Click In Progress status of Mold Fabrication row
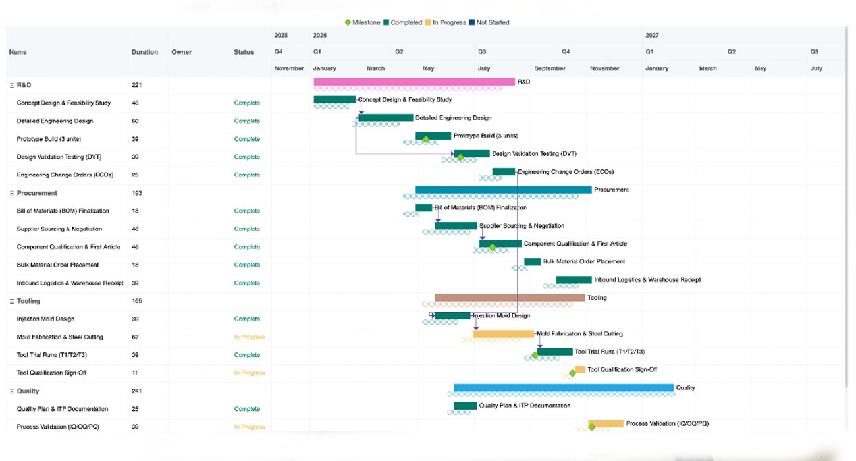Screen dimensions: 856x461 [250, 337]
